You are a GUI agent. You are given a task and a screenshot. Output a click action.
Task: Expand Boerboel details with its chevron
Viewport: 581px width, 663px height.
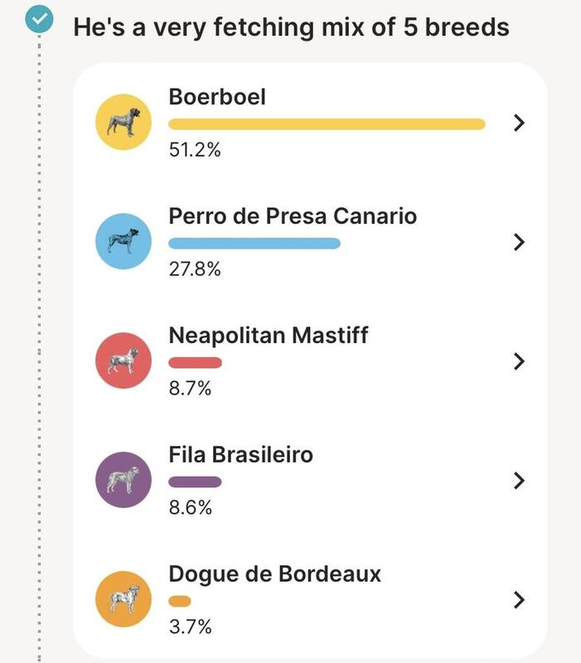click(520, 123)
